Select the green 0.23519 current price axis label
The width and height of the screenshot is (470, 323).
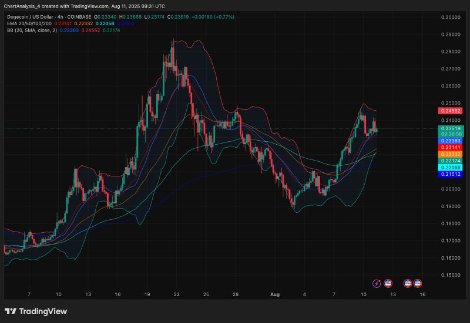point(449,128)
